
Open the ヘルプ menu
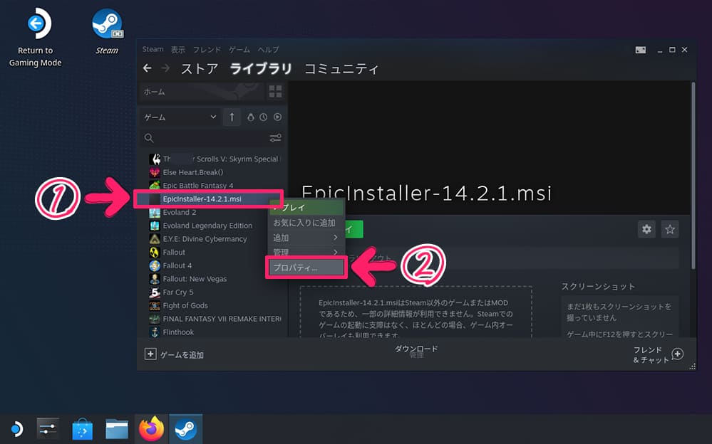point(269,49)
